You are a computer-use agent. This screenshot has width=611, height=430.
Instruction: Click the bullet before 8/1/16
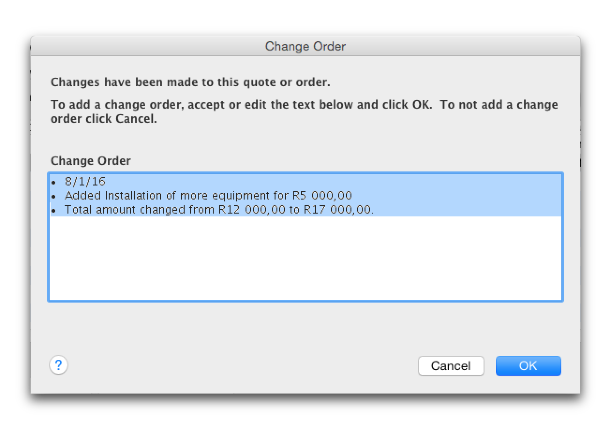54,182
